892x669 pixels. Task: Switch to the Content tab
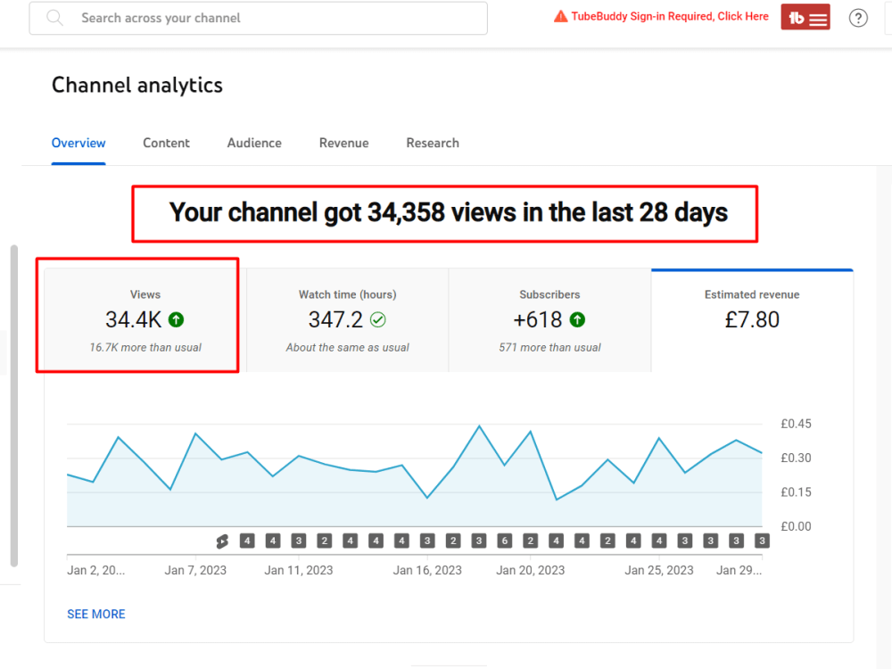point(166,143)
